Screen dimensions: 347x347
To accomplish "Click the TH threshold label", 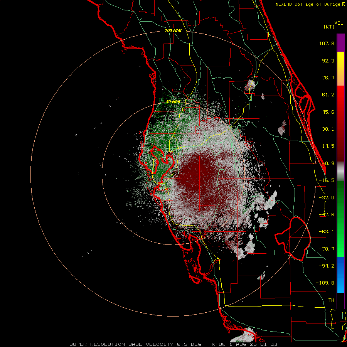I will [x=331, y=300].
